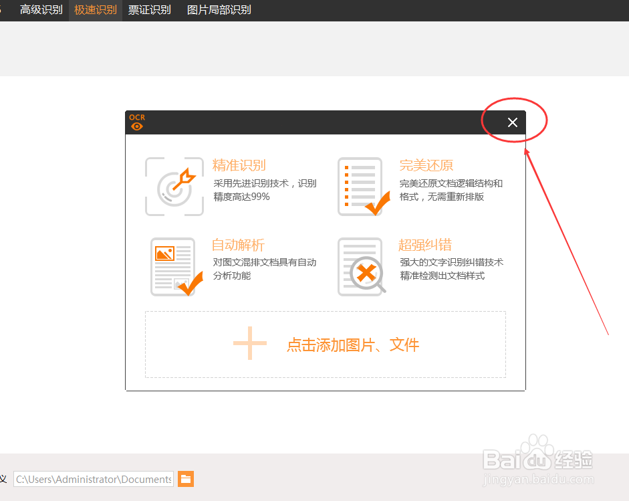The width and height of the screenshot is (629, 501).
Task: Click the 点击添加图片、文件 button
Action: pyautogui.click(x=352, y=343)
